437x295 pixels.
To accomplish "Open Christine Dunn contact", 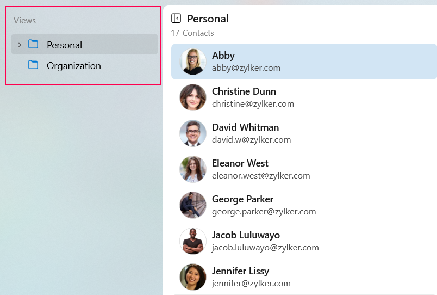I will click(304, 97).
